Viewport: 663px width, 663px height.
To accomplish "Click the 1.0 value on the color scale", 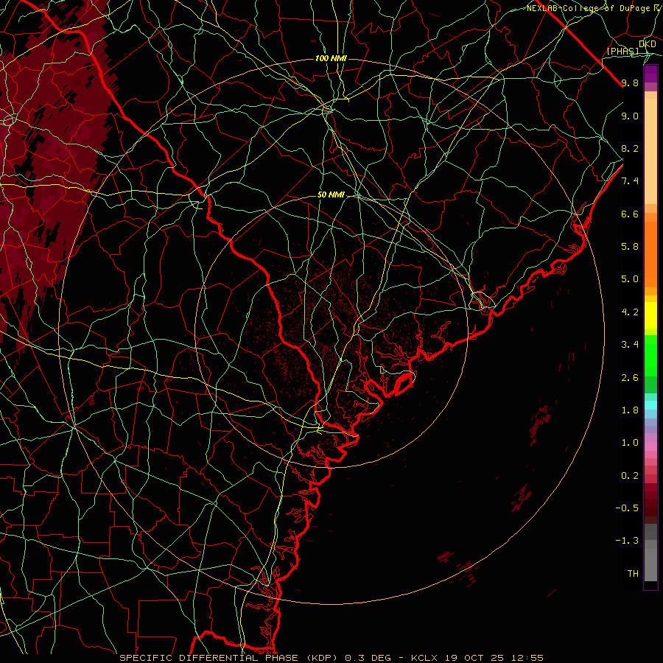I will tap(630, 443).
